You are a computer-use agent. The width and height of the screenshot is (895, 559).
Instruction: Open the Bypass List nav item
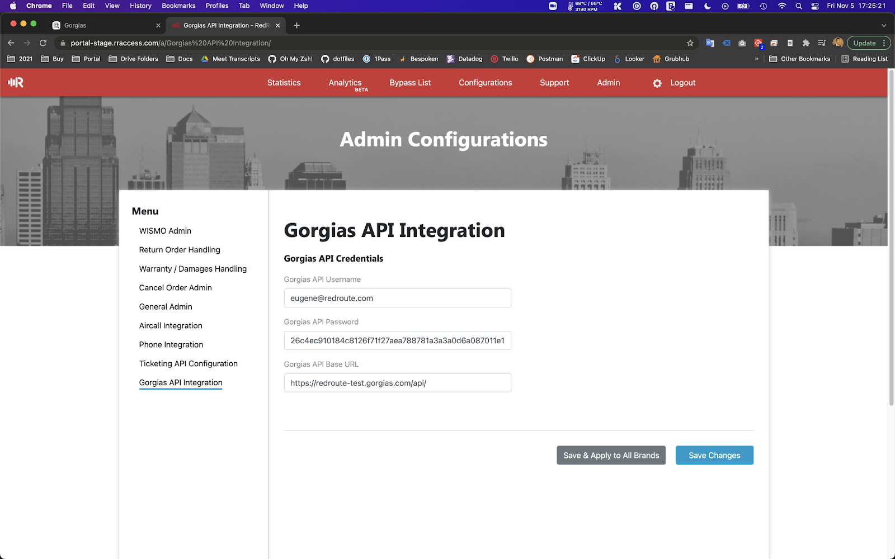[x=410, y=83]
